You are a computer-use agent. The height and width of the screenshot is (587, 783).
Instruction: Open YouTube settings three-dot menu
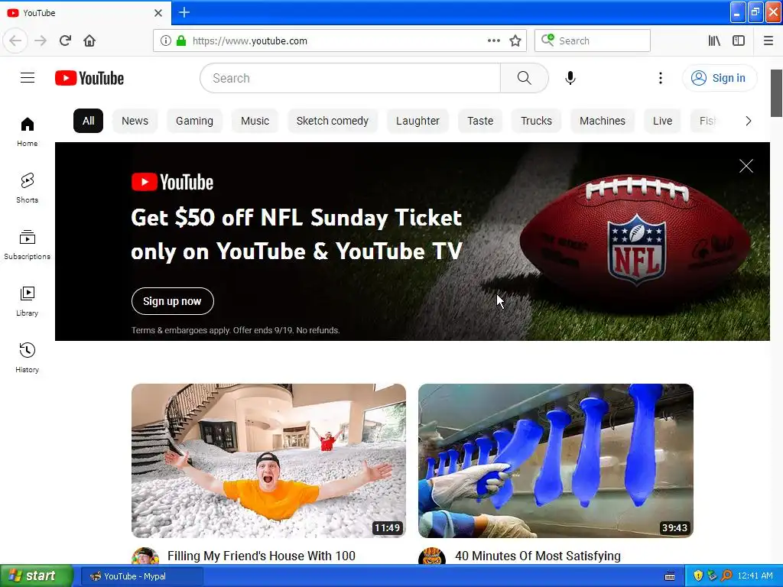pyautogui.click(x=660, y=78)
